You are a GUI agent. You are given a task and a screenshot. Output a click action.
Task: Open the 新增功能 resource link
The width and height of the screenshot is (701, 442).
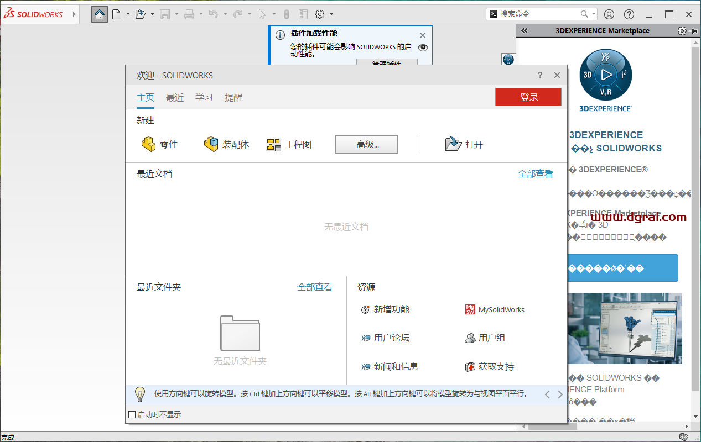point(385,309)
